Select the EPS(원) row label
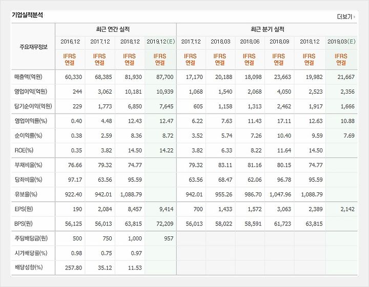The image size is (369, 287). point(24,209)
